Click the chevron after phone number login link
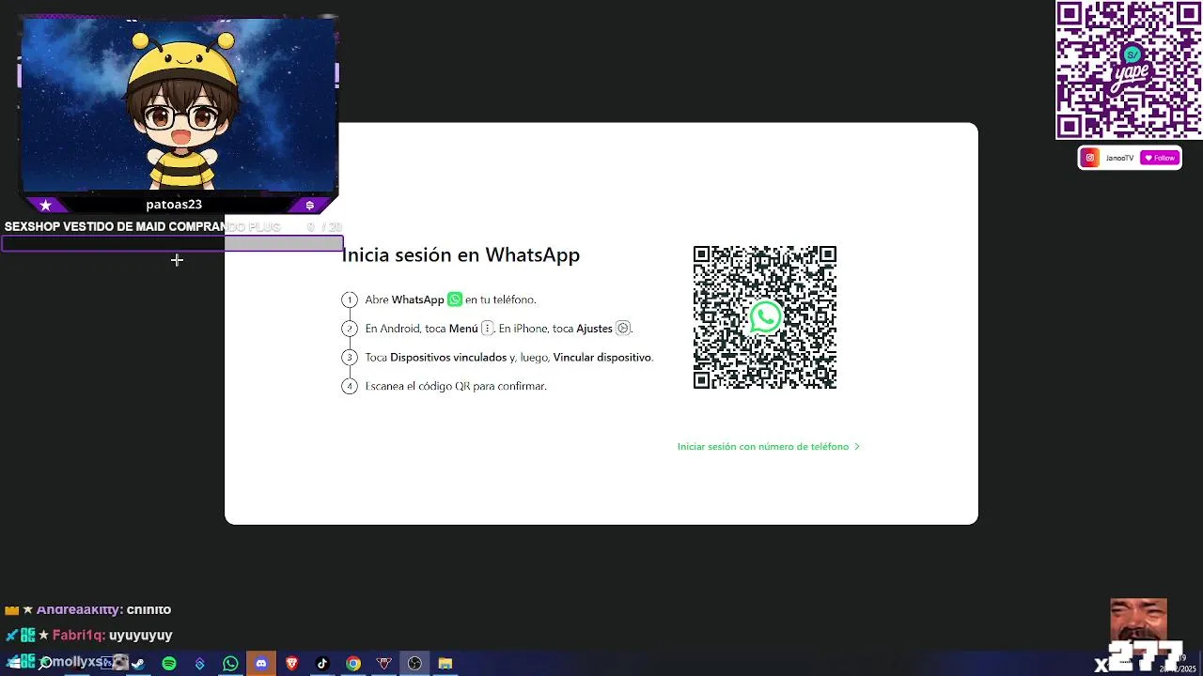The image size is (1203, 676). coord(857,447)
